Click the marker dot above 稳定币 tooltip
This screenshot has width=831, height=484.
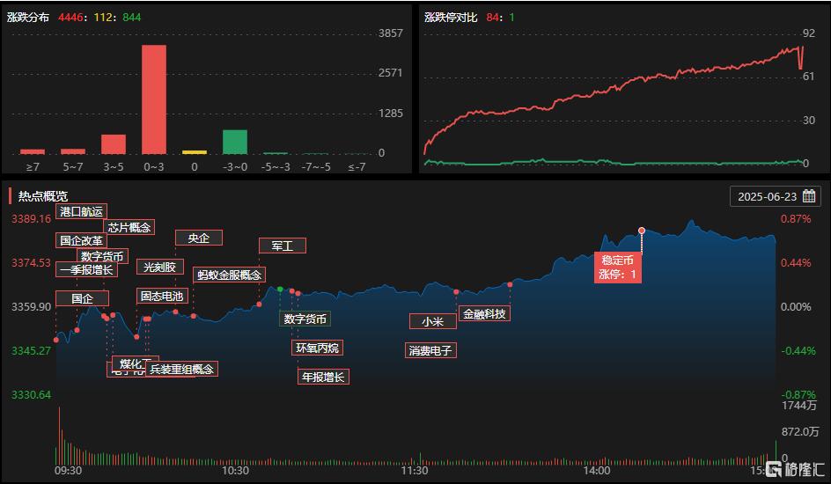(641, 231)
